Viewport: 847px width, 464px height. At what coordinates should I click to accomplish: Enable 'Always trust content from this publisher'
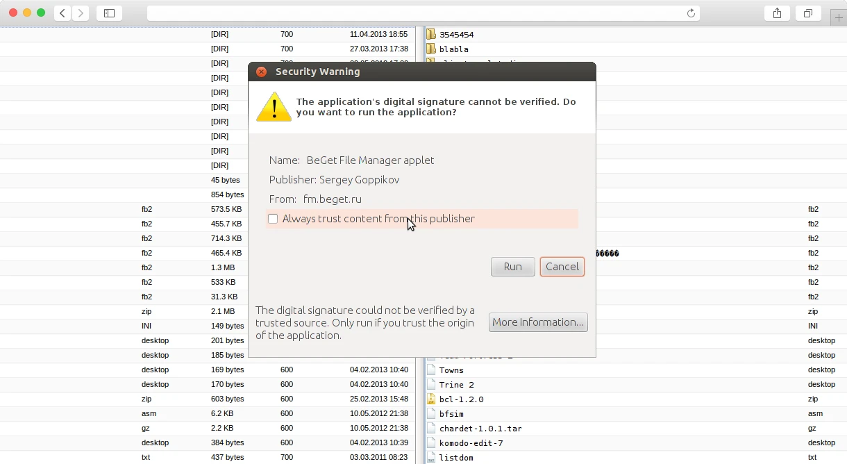tap(273, 218)
